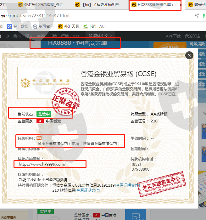Image resolution: width=206 pixels, height=220 pixels.
Task: Click the phone number 37988800
Action: [x=141, y=169]
